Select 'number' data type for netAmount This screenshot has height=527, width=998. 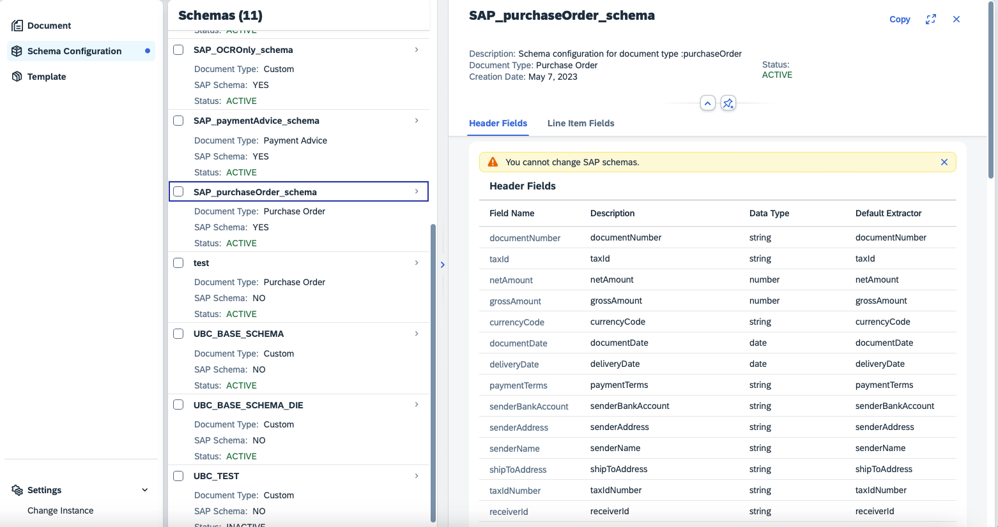[765, 279]
